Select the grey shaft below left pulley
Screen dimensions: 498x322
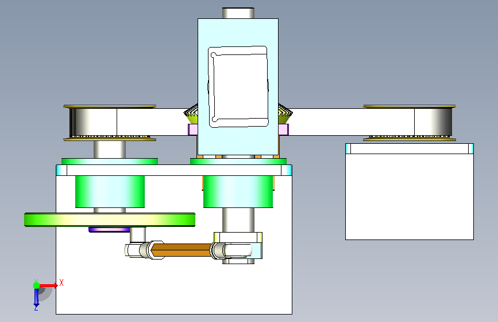(x=110, y=150)
